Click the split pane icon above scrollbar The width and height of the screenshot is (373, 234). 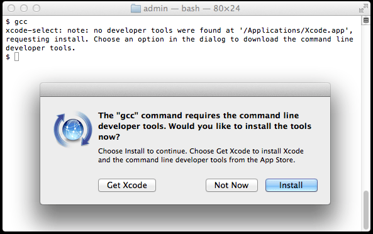tap(366, 21)
